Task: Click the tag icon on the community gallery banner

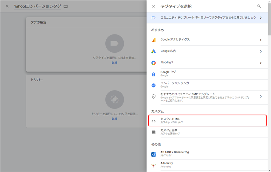Action: tap(153, 18)
